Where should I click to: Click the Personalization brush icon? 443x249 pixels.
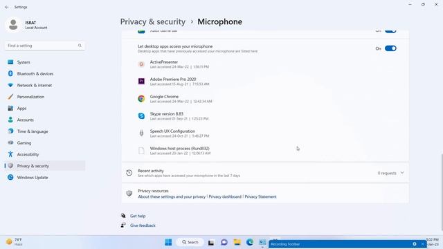click(10, 97)
